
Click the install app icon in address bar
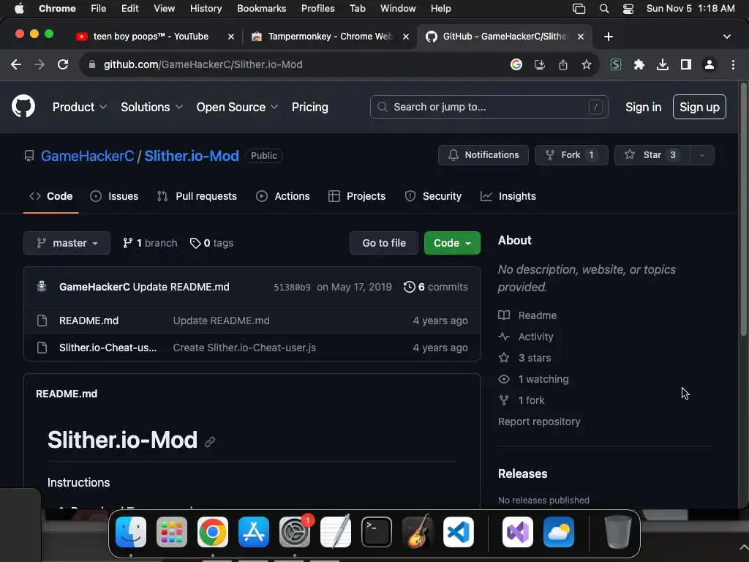[540, 64]
